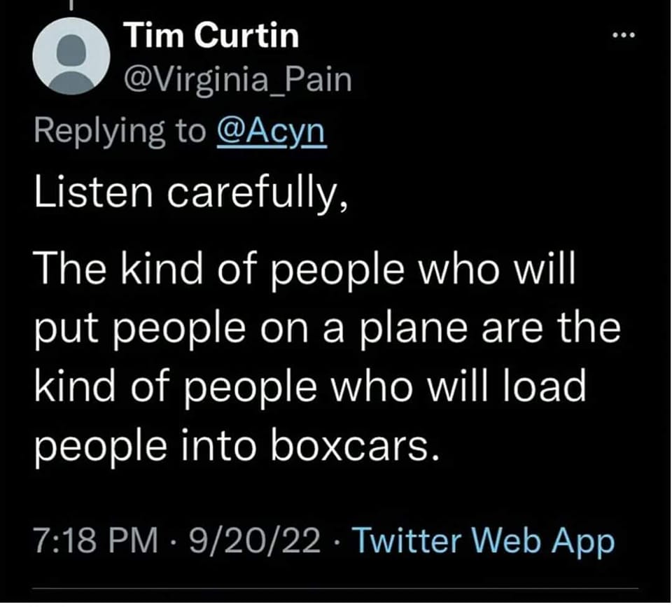This screenshot has width=672, height=607.
Task: Click the word "boxcars" in the tweet
Action: tap(359, 445)
